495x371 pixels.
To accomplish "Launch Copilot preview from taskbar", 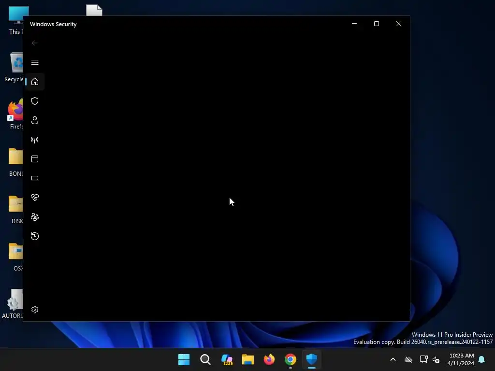I will 227,359.
